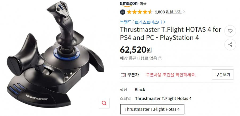Open the 1,803 리뷰 보기 link
The width and height of the screenshot is (240, 116).
tap(168, 12)
